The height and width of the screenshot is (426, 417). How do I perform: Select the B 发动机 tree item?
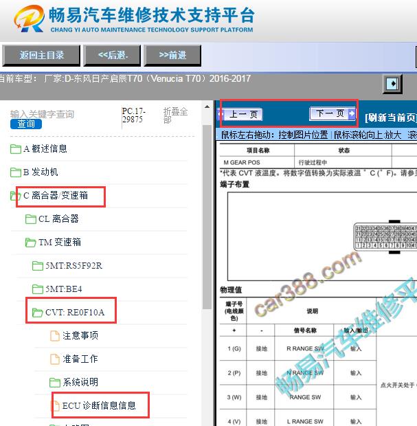point(41,172)
